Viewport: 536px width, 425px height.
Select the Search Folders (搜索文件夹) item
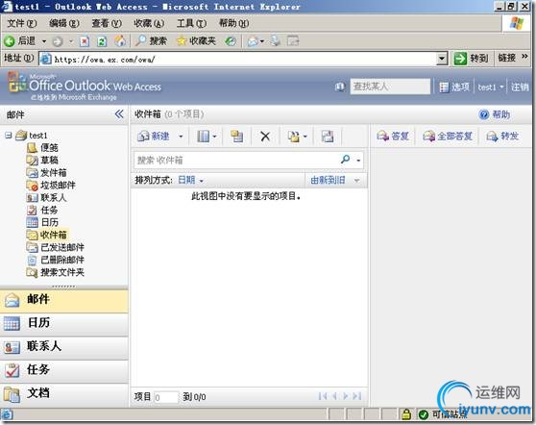pos(55,272)
